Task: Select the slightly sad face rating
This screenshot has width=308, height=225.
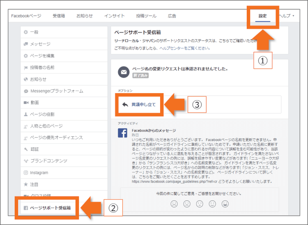Action: [187, 204]
